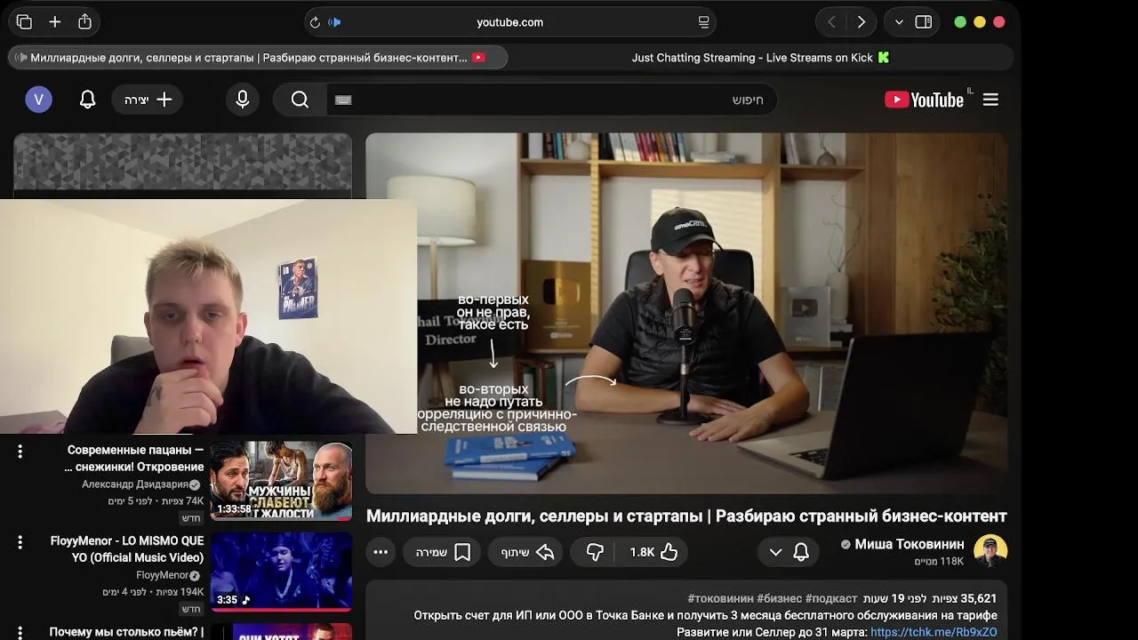This screenshot has height=640, width=1138.
Task: Start voice search with microphone
Action: (x=243, y=100)
